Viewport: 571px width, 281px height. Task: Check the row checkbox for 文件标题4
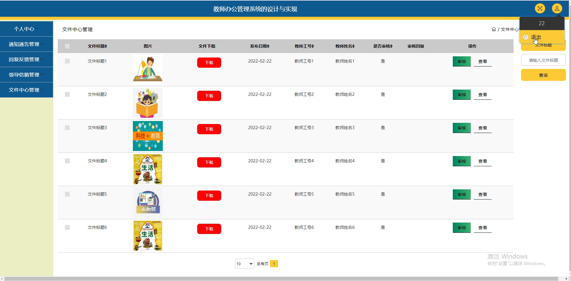coord(67,161)
